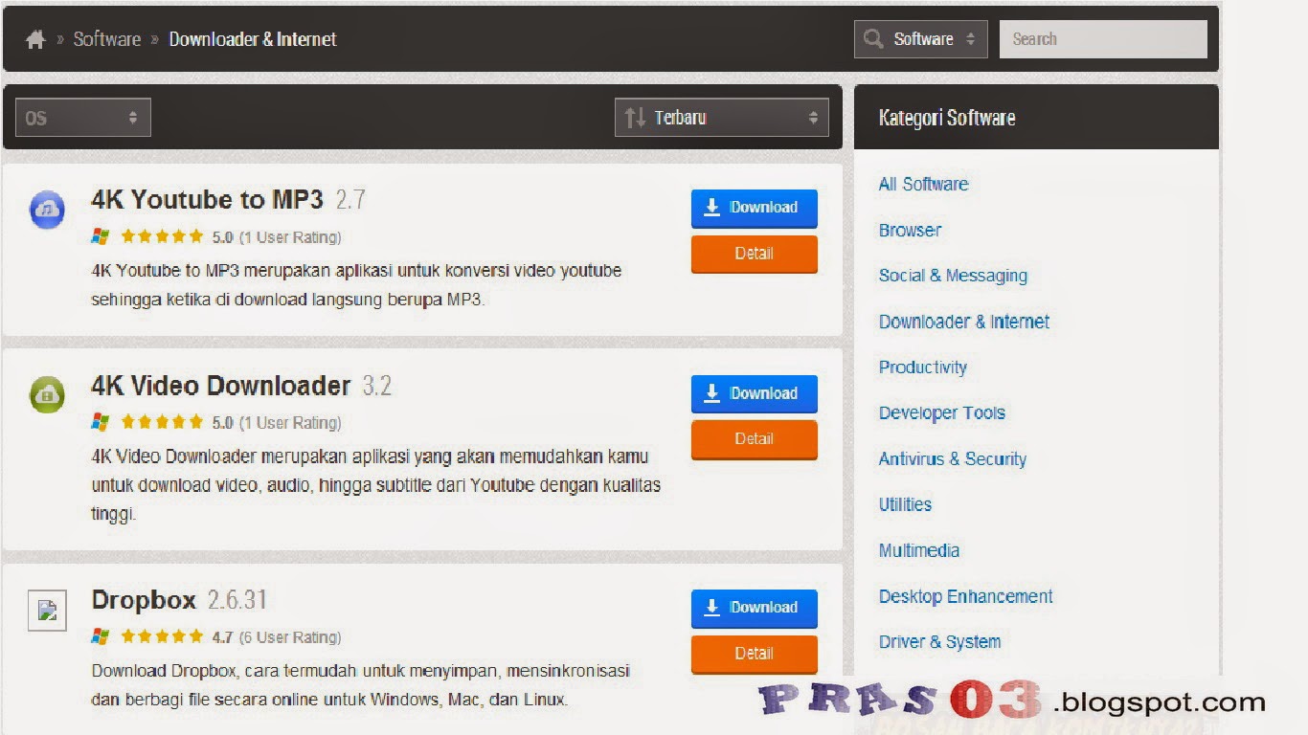The width and height of the screenshot is (1308, 735).
Task: Click the sort arrows icon beside Terbaru
Action: 635,118
